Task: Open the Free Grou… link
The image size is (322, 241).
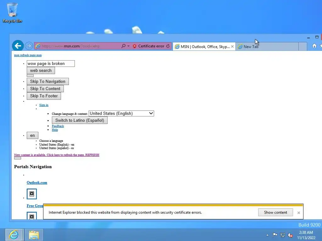Action: [35, 206]
